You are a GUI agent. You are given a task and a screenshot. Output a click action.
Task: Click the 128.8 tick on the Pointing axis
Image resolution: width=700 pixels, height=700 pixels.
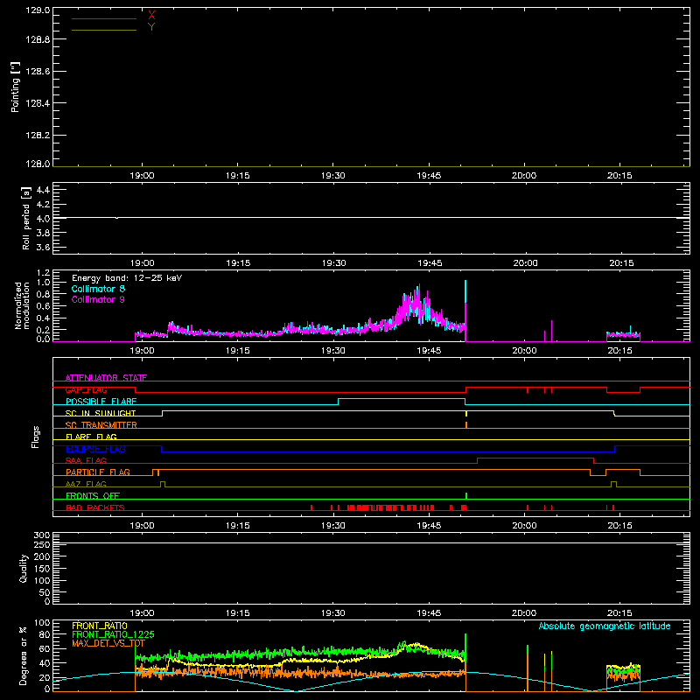click(x=38, y=39)
